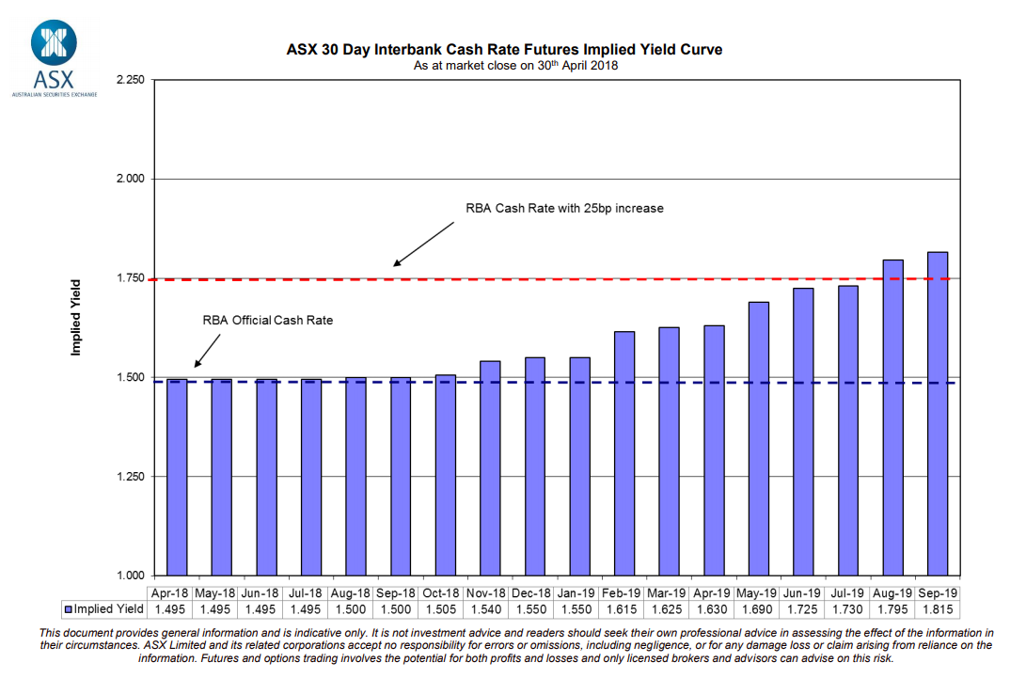Select the chart title text
The width and height of the screenshot is (1026, 694).
tap(504, 49)
